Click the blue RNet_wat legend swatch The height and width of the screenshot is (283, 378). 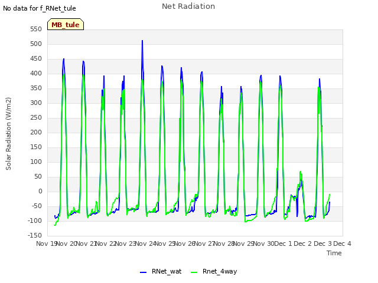143,272
